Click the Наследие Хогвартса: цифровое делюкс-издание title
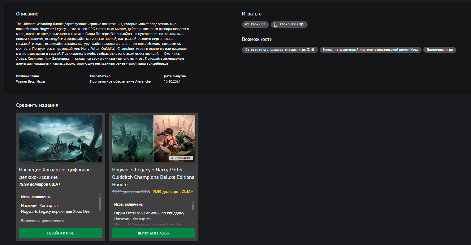Viewport: 471px width, 245px height. 55,174
